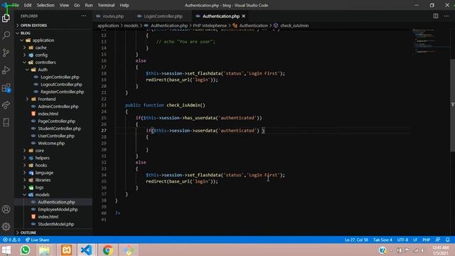The width and height of the screenshot is (455, 256).
Task: Click errors and warnings status indicator
Action: pos(11,240)
